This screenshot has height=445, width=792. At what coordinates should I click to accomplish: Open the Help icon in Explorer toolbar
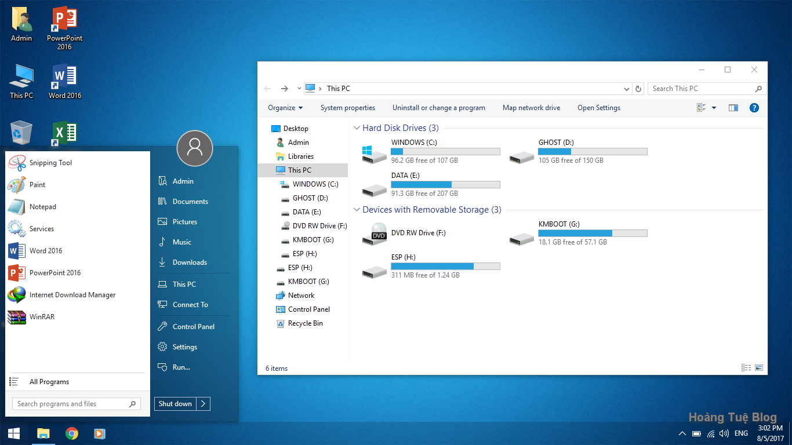[754, 107]
